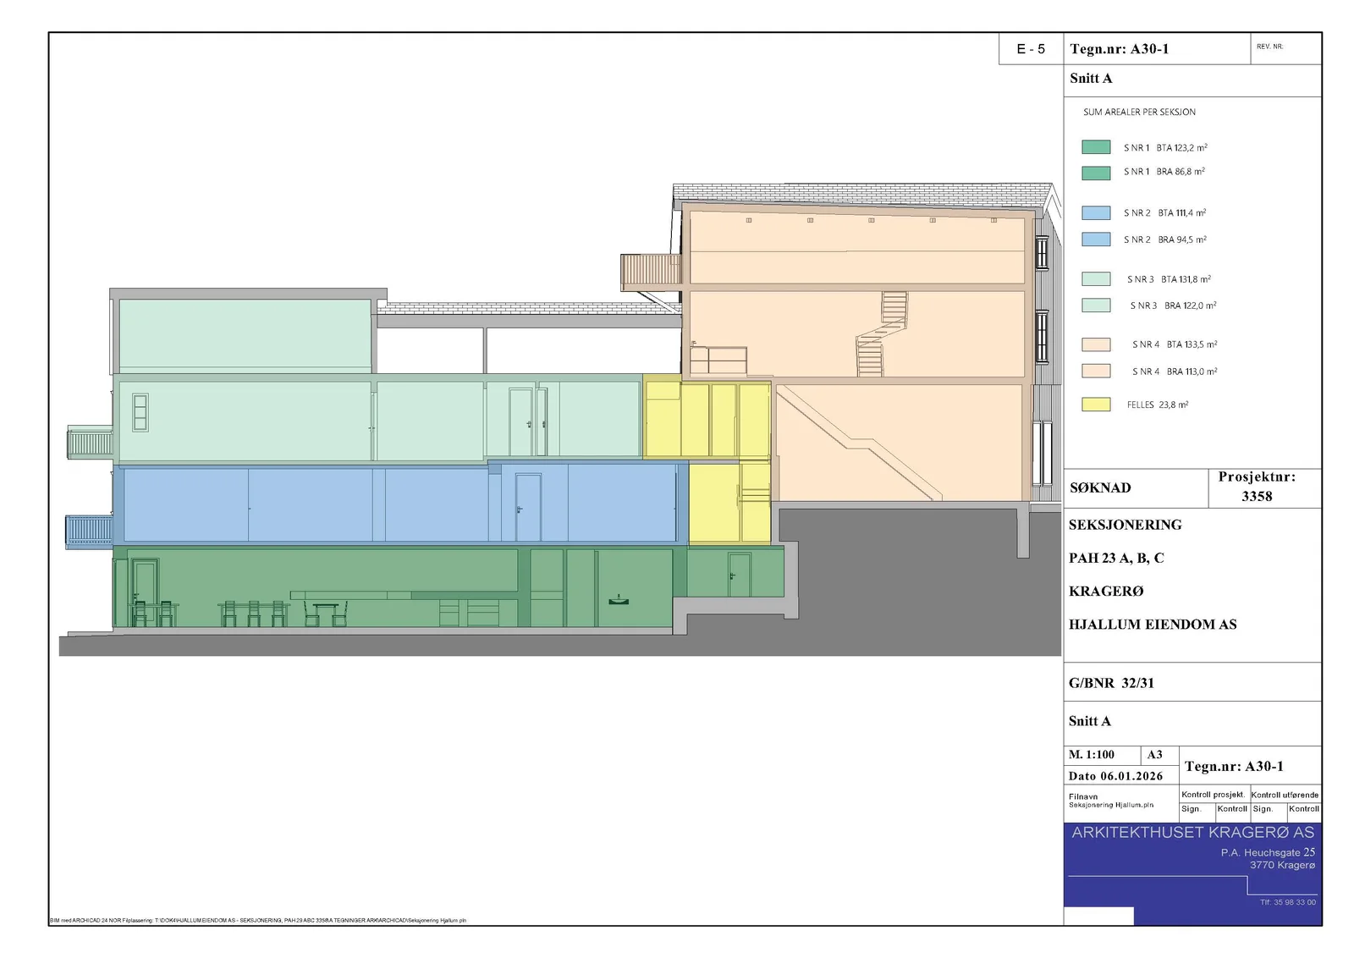This screenshot has height=958, width=1354.
Task: Select the 'M. 1:100' scale cell
Action: tap(1103, 755)
